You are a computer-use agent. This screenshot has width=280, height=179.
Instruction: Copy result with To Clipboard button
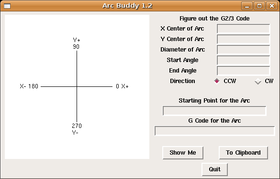(243, 153)
